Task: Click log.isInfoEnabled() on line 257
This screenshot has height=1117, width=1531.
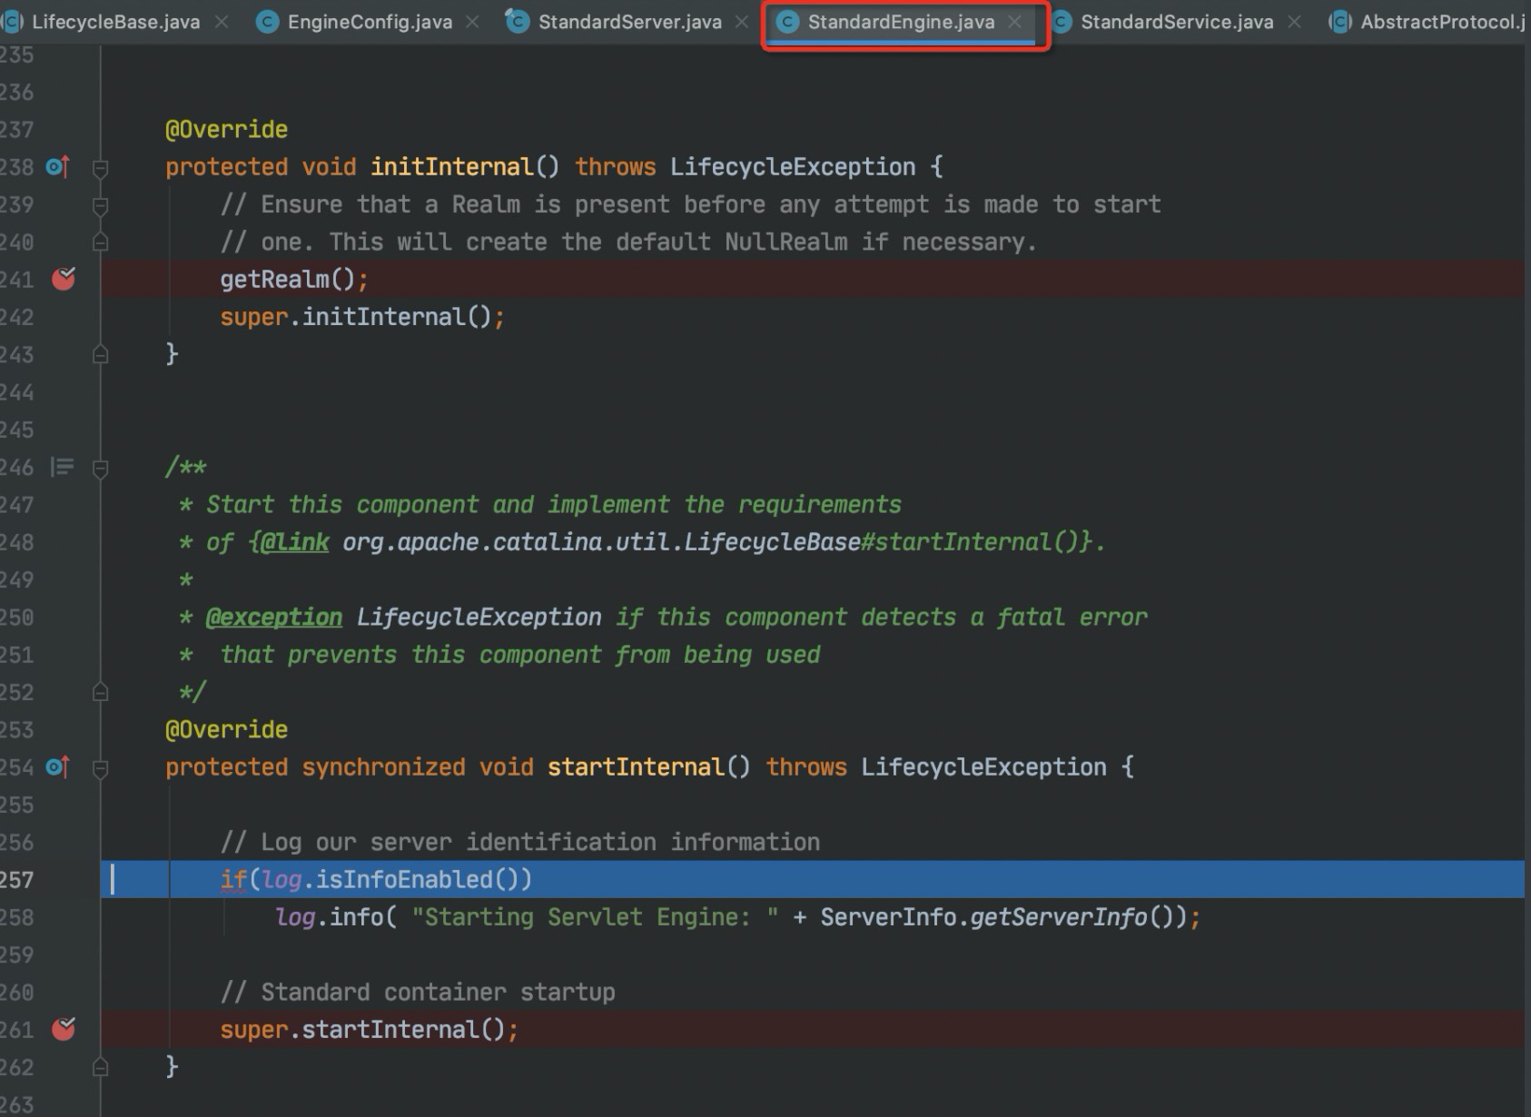Action: click(x=390, y=879)
